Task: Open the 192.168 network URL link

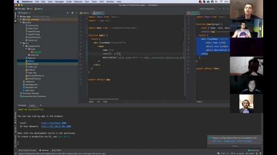Action: (x=56, y=126)
